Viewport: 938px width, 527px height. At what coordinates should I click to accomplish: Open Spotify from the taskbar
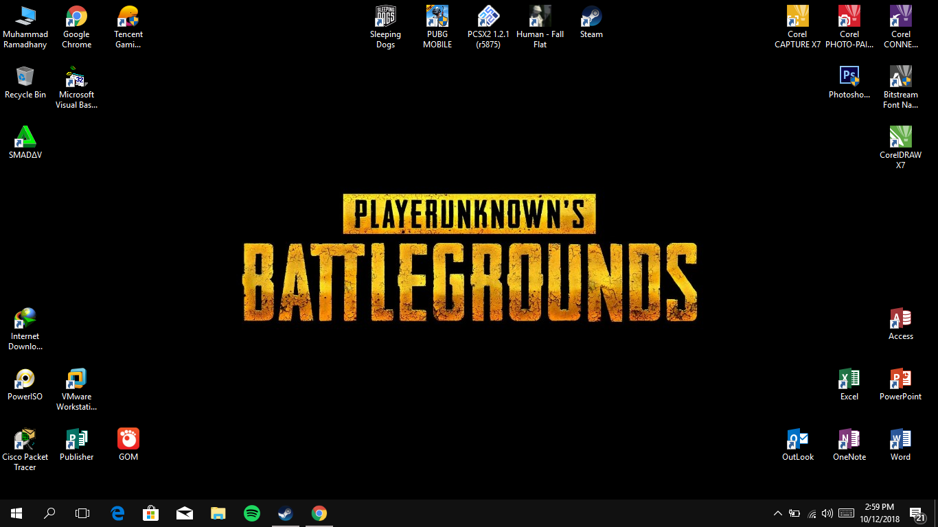pyautogui.click(x=252, y=513)
